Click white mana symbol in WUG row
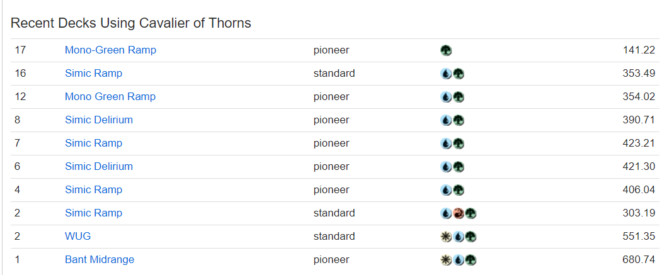 click(x=446, y=237)
